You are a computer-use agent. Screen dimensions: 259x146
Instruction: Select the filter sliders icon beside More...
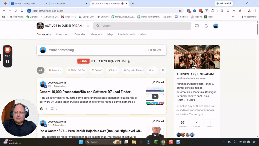(163, 70)
